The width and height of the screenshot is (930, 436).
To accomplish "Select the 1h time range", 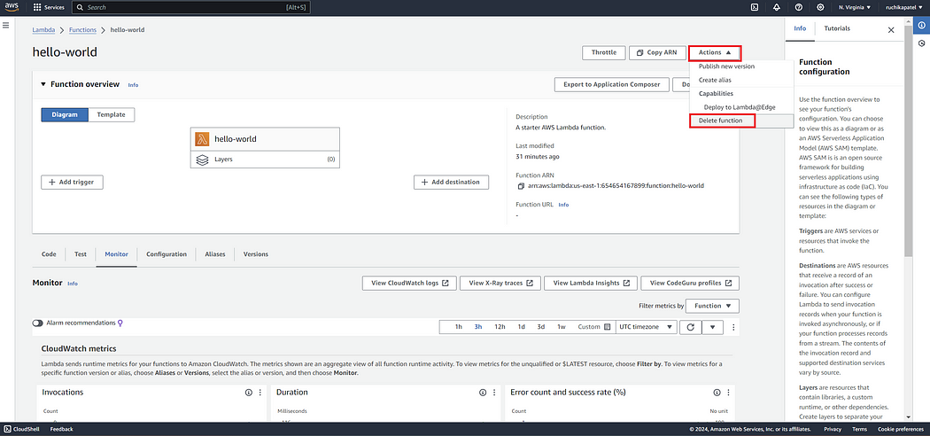I will click(459, 327).
